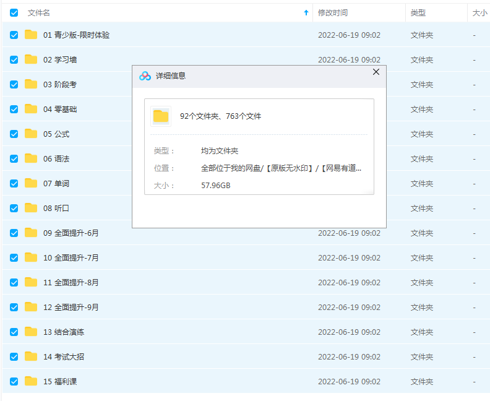Click the 15 福利课 folder icon
Screen dimensions: 490x401
(x=31, y=381)
